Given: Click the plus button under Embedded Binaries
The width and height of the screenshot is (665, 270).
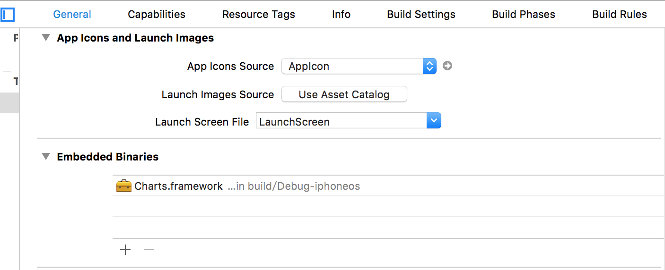Looking at the screenshot, I should pos(125,250).
